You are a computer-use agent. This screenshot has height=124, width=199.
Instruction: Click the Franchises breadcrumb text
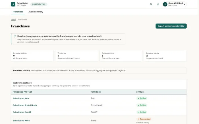pos(22,20)
